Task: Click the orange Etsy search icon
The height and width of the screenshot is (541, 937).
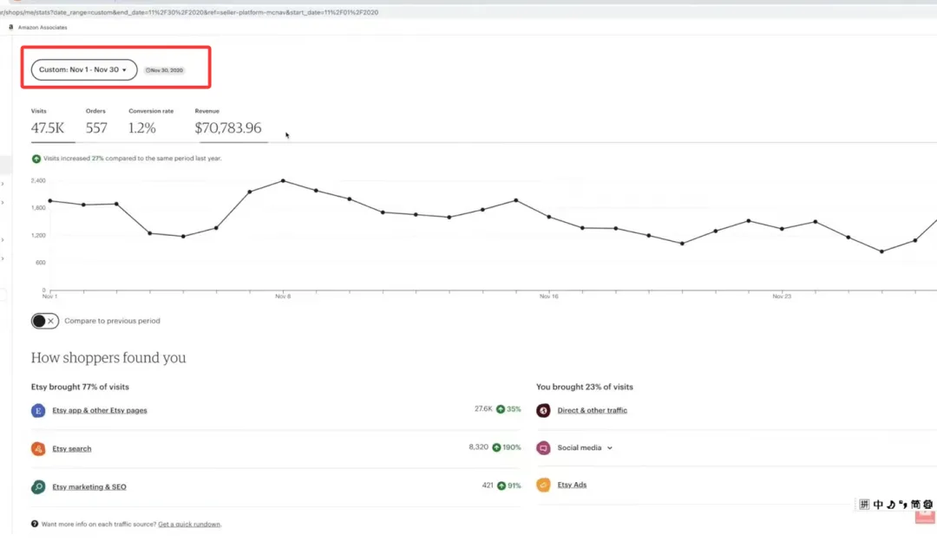Action: coord(38,449)
